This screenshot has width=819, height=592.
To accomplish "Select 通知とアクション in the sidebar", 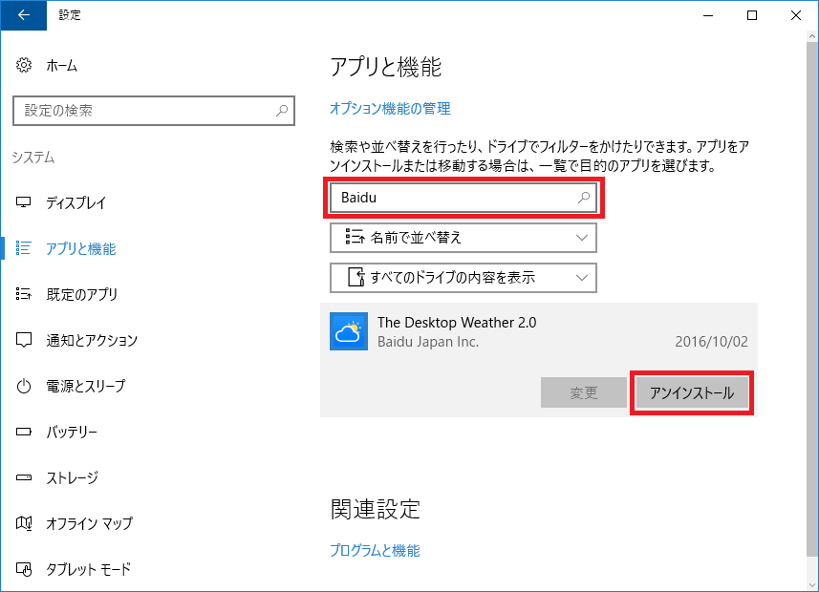I will [92, 340].
